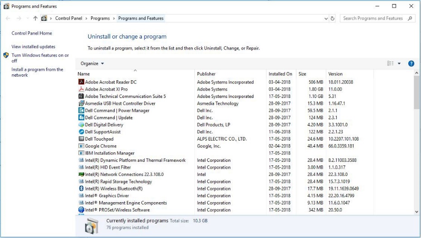
Task: Click the Dell Digital Delivery icon
Action: coord(81,125)
